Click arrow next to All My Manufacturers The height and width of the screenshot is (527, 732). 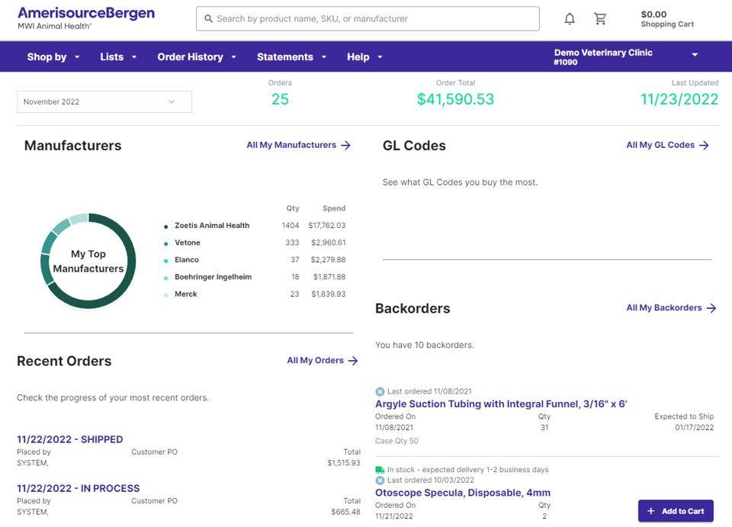[345, 145]
